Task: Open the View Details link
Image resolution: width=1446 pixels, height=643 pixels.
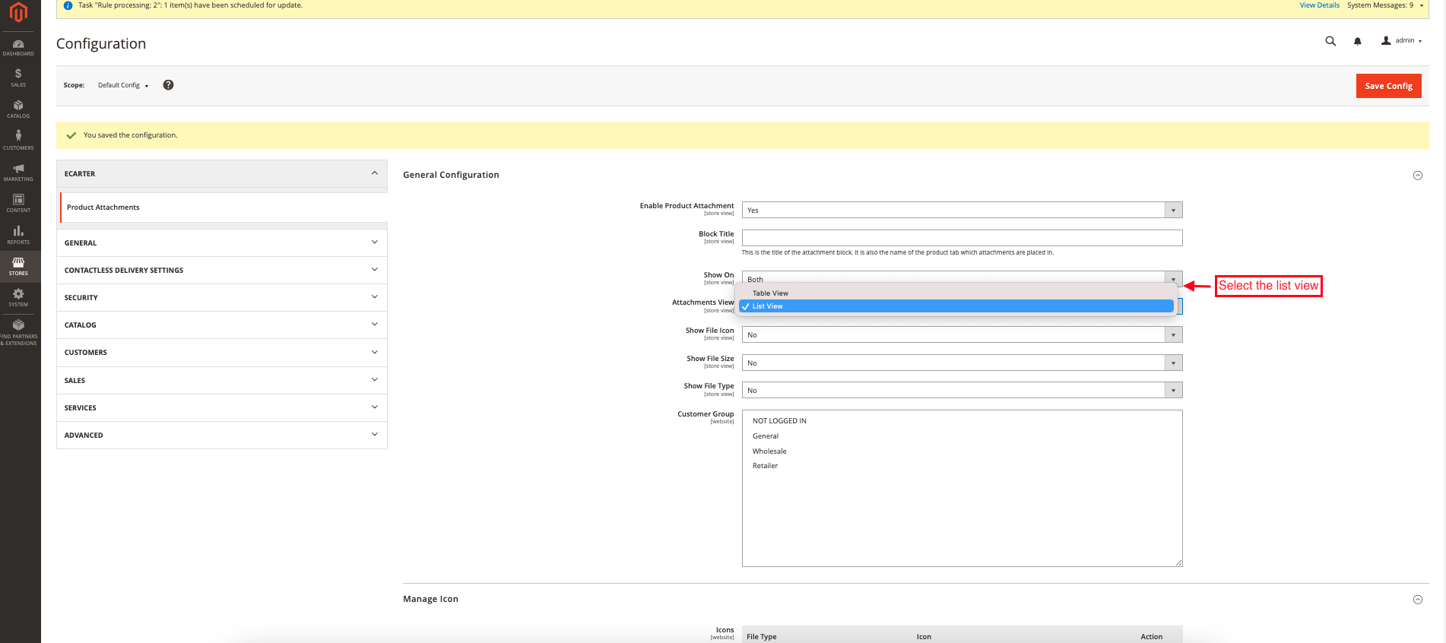Action: coord(1319,5)
